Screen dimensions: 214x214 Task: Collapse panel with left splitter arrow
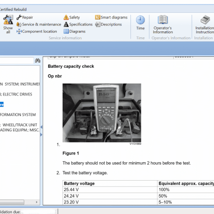(x=41, y=127)
